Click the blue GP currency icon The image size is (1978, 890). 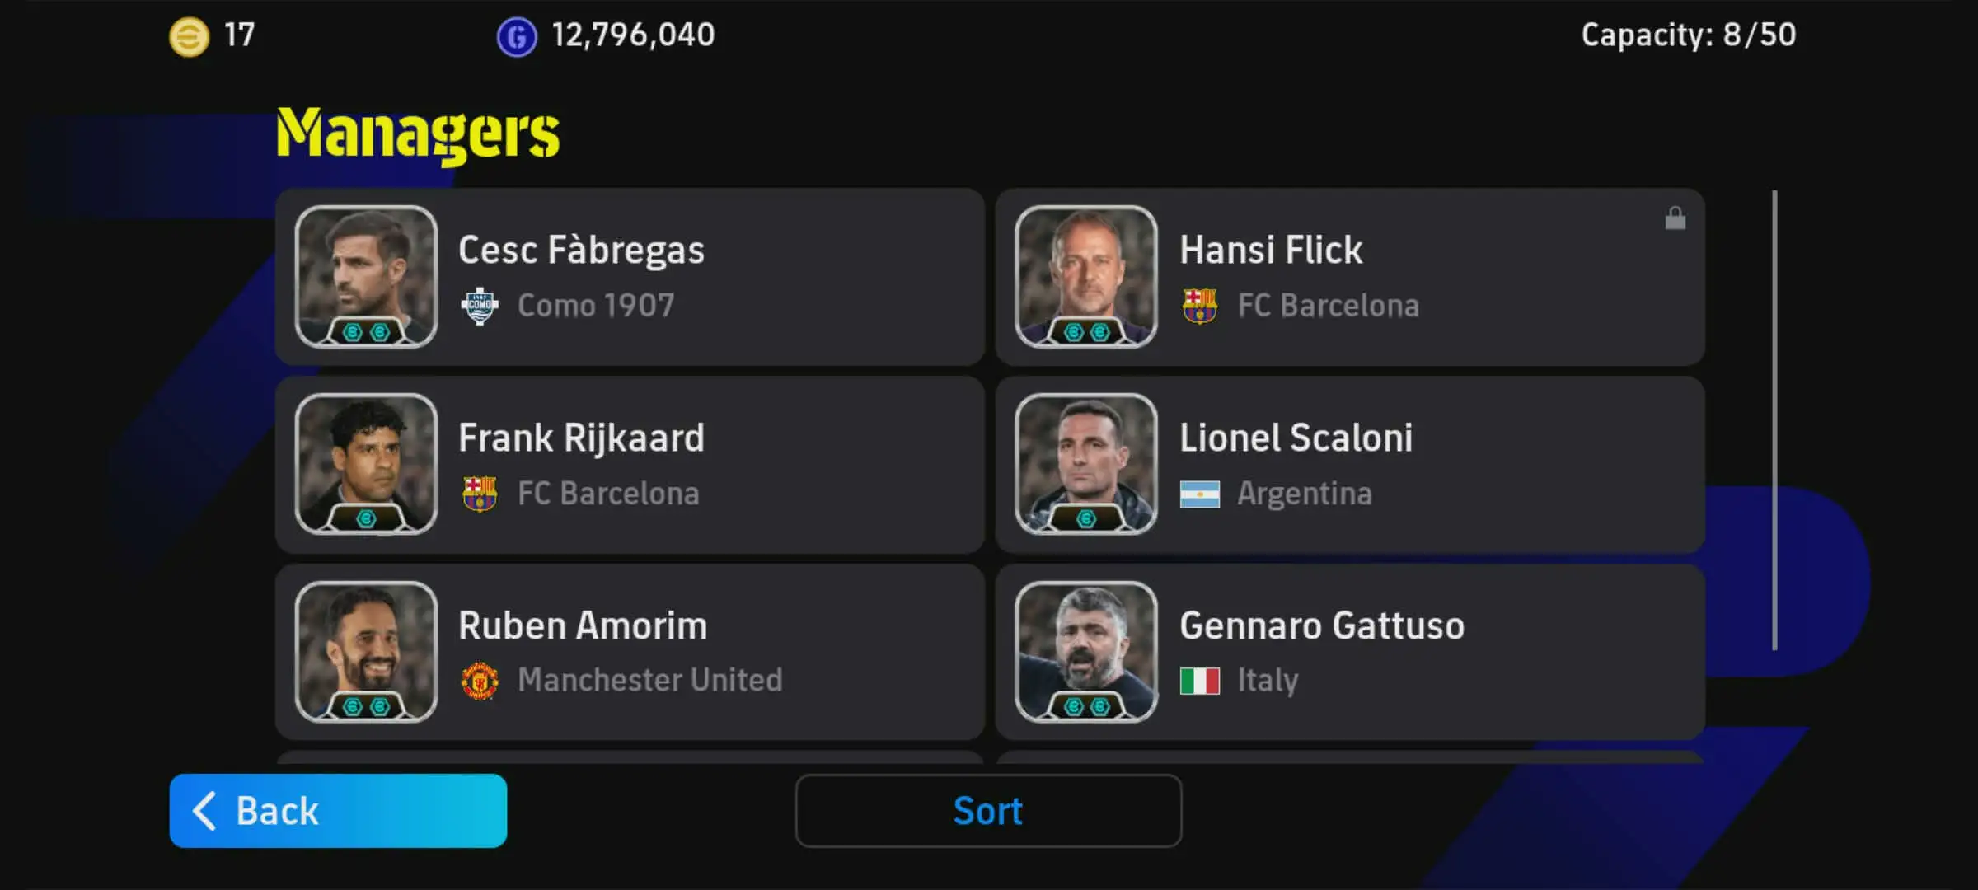517,36
